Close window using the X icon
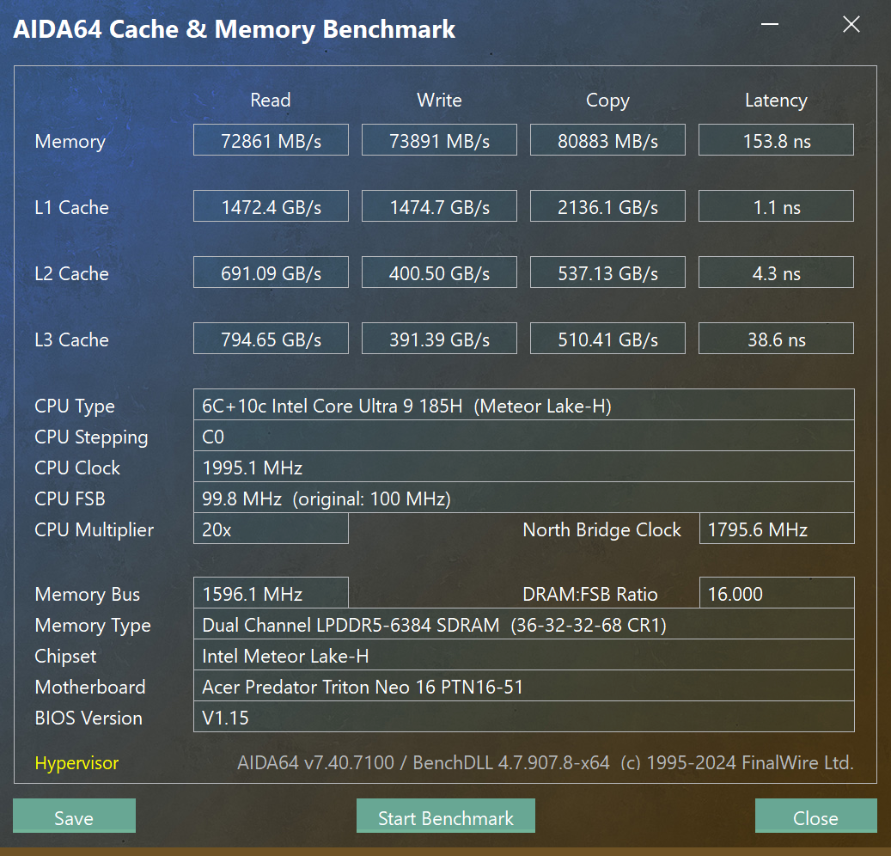 click(x=851, y=24)
